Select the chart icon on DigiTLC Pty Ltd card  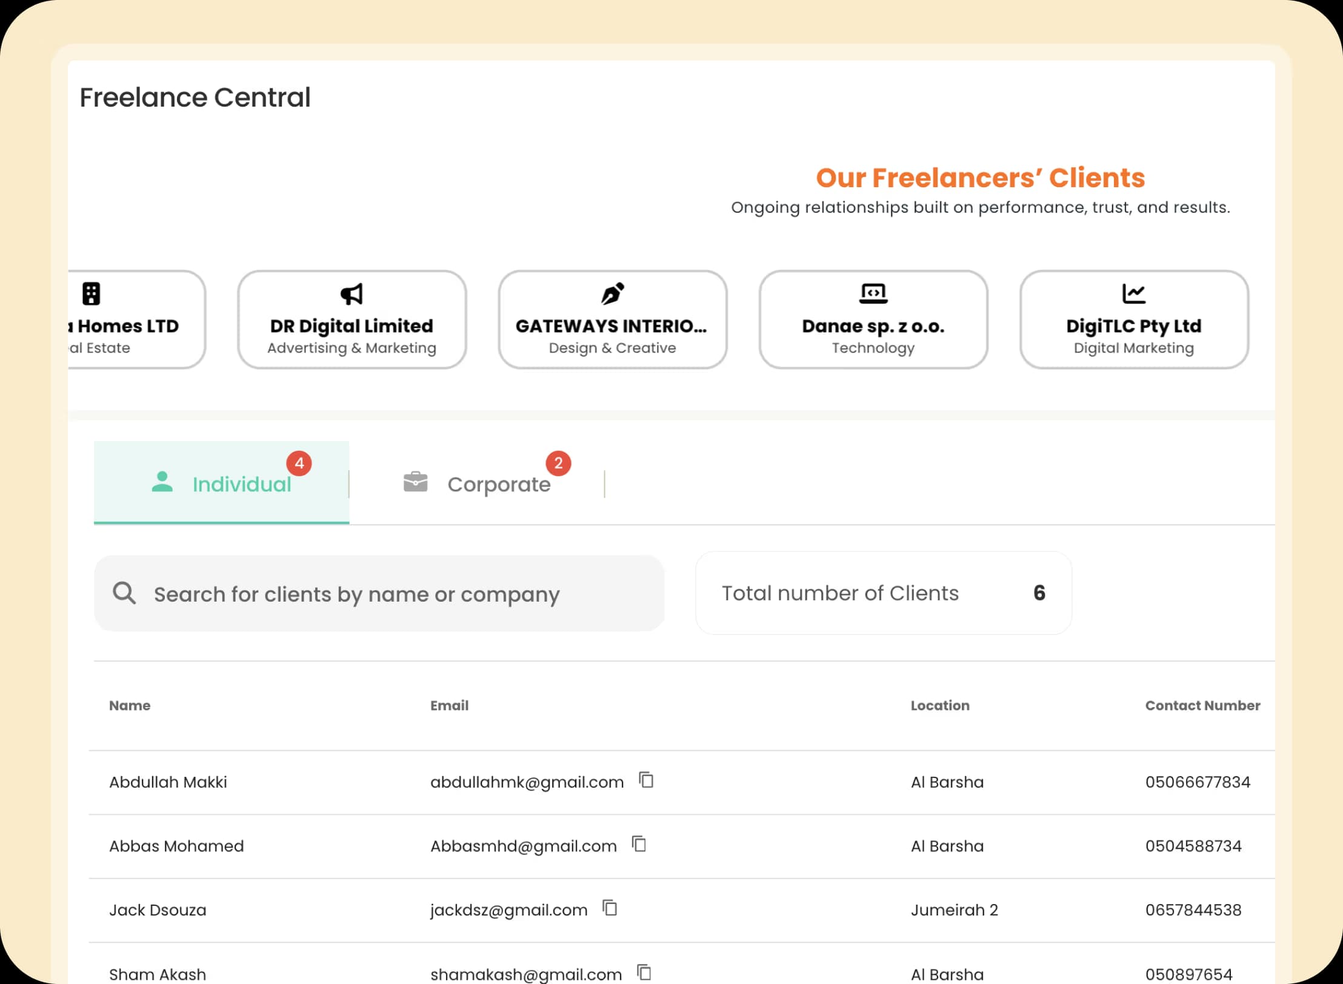(x=1133, y=293)
